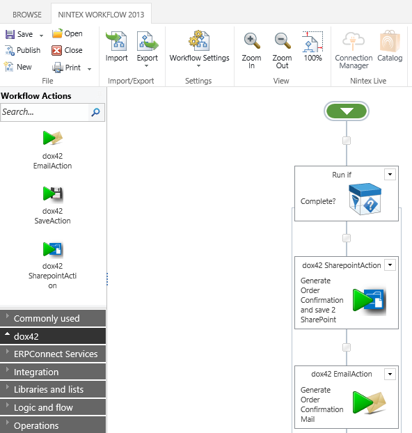Screen dimensions: 412x433
Task: Expand the Commonly used category
Action: pyautogui.click(x=53, y=318)
